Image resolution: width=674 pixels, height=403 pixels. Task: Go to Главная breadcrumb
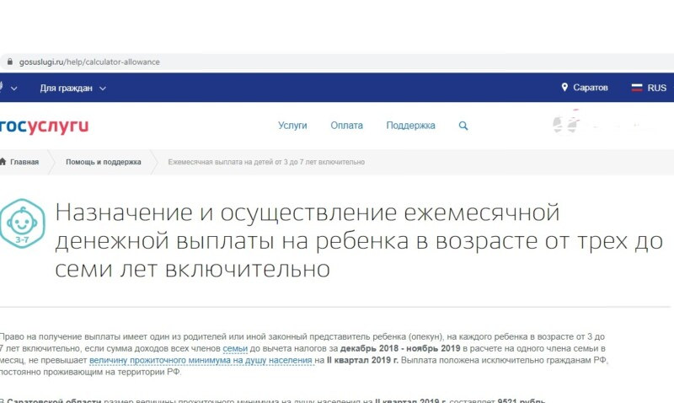tap(24, 162)
